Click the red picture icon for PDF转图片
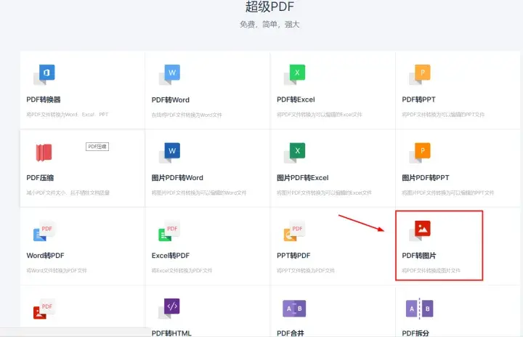 [420, 230]
